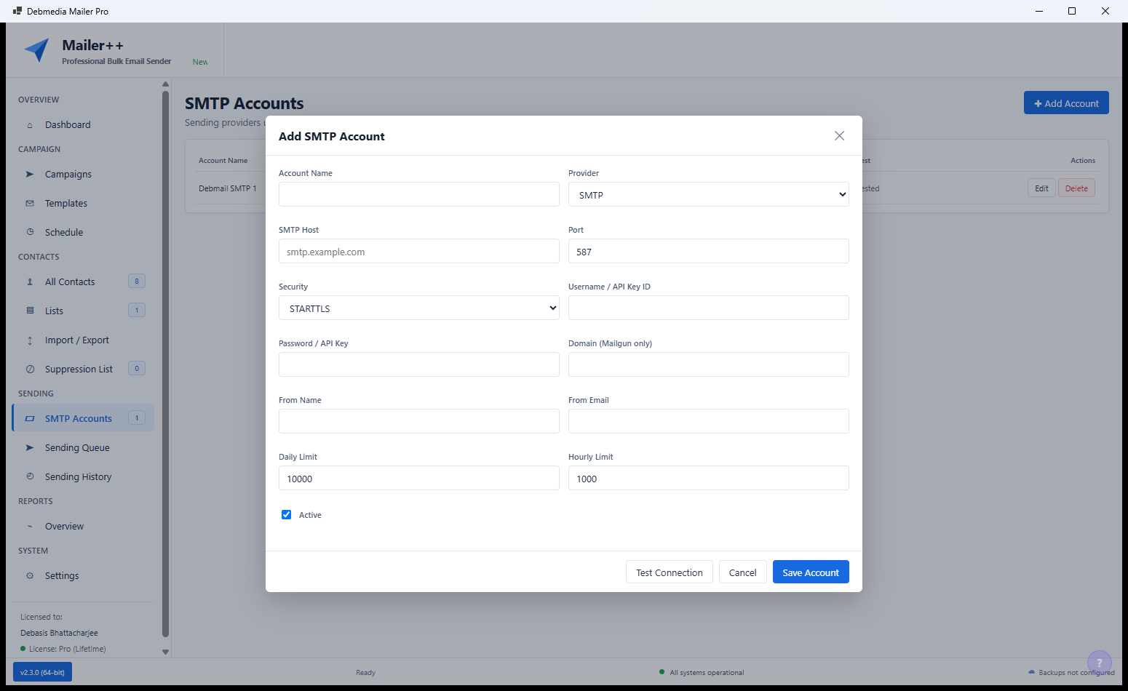Screen dimensions: 1128x691
Task: Click the Sending Queue arrow icon
Action: [x=30, y=448]
